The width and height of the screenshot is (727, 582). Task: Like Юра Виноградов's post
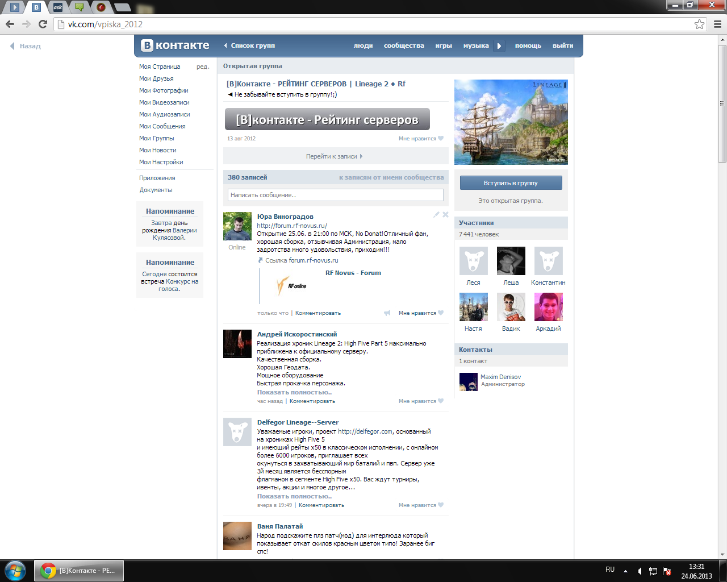pos(421,313)
